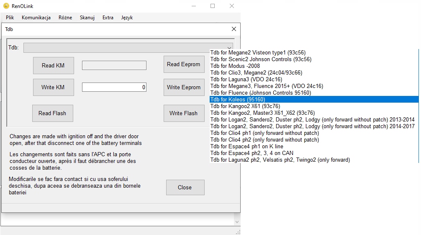The width and height of the screenshot is (421, 235).
Task: Click the RenOLink app icon in title bar
Action: pos(6,6)
